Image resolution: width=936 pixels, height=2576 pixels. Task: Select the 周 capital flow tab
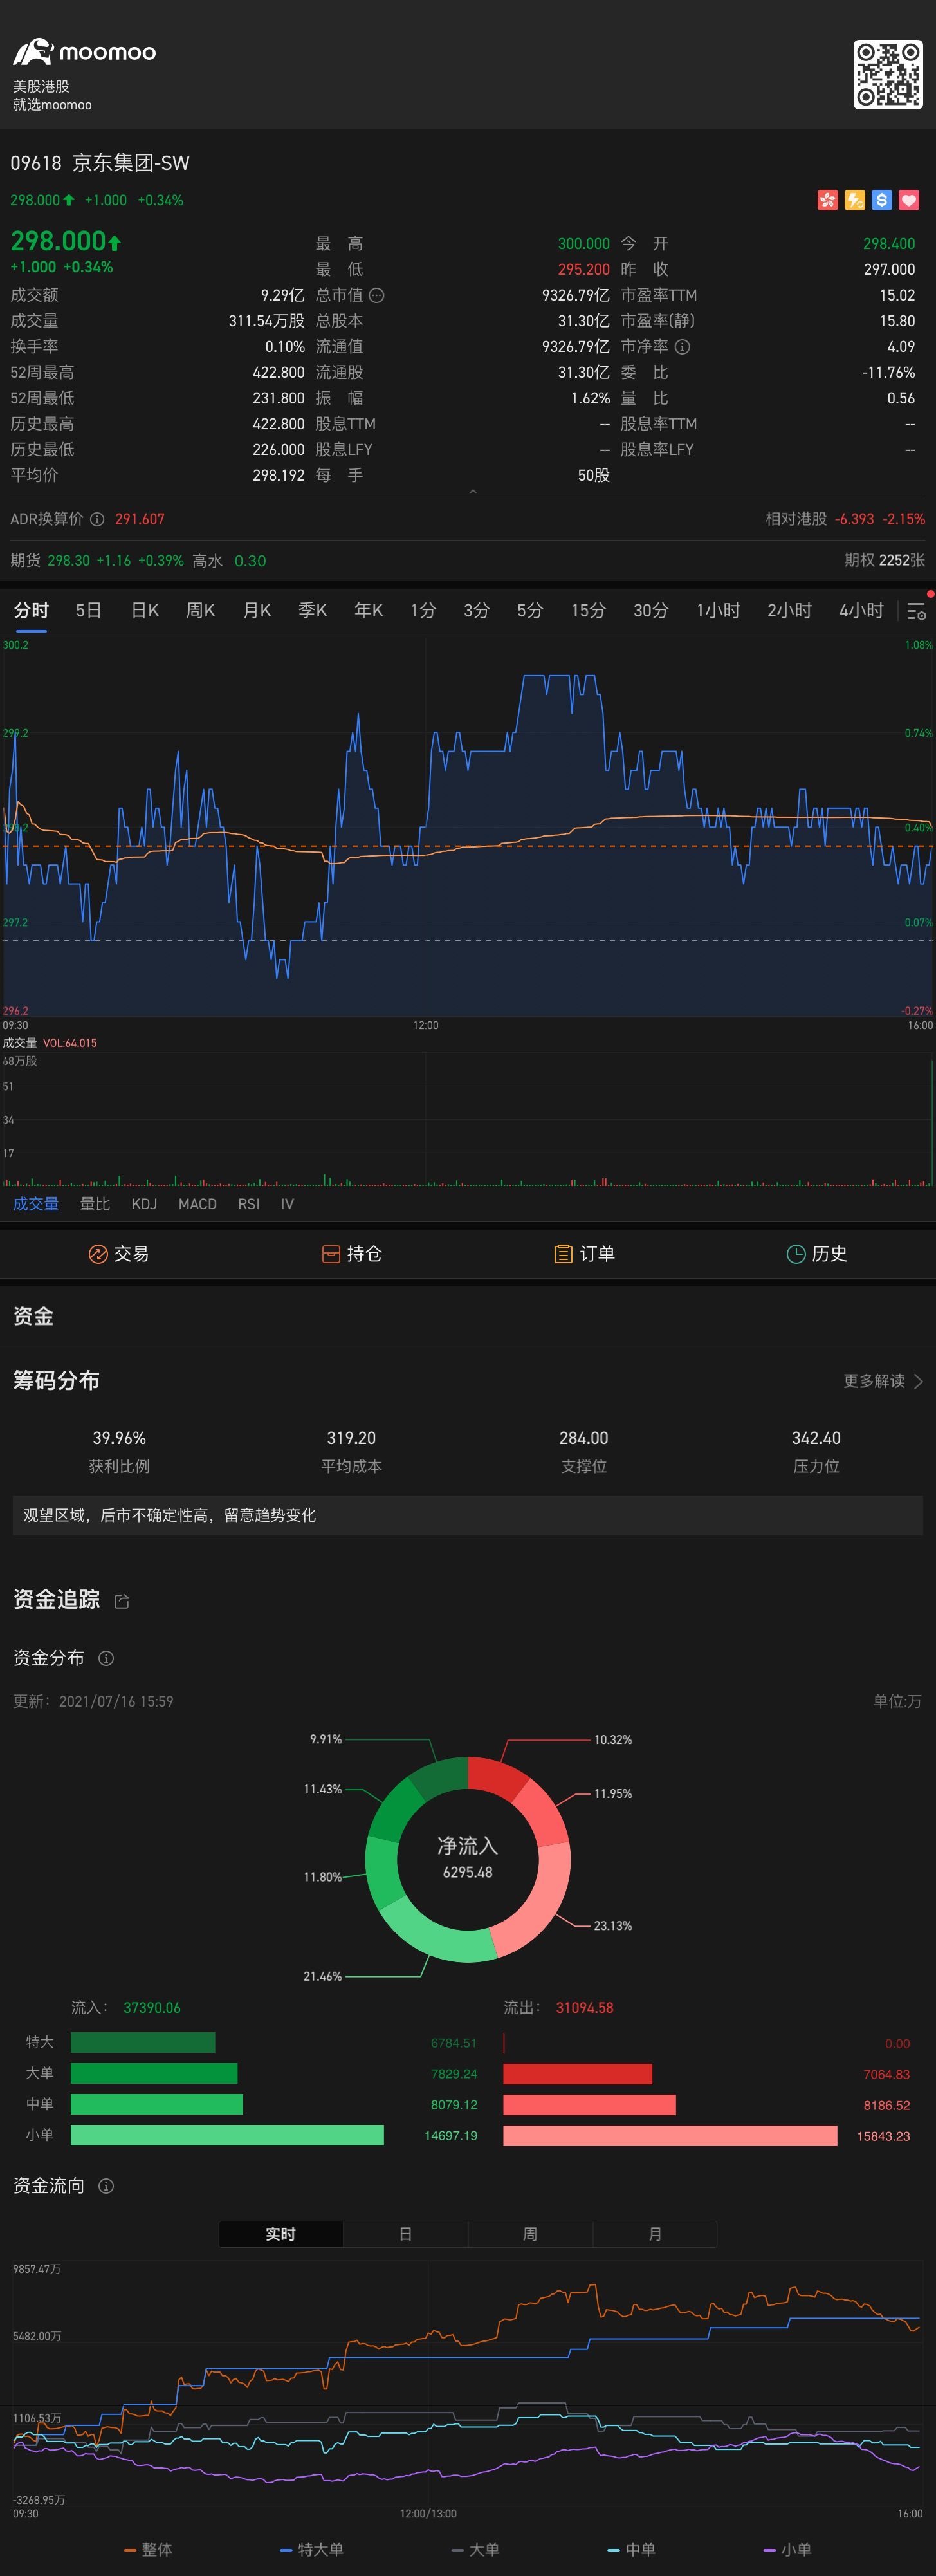530,2234
